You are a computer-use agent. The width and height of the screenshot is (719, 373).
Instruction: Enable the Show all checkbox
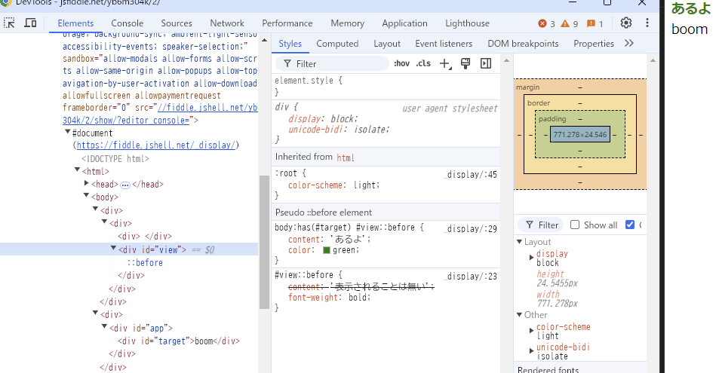tap(575, 225)
